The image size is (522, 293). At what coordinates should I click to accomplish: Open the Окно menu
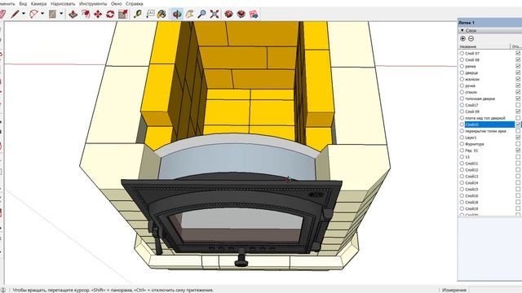pyautogui.click(x=116, y=3)
